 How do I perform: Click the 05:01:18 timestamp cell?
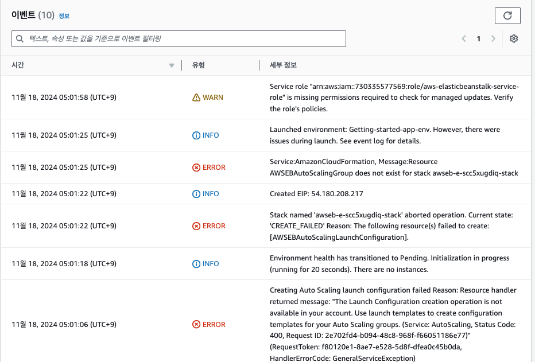64,264
